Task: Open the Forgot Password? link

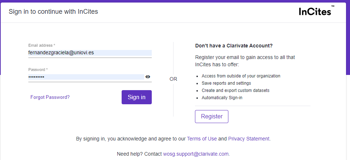Action: click(50, 97)
